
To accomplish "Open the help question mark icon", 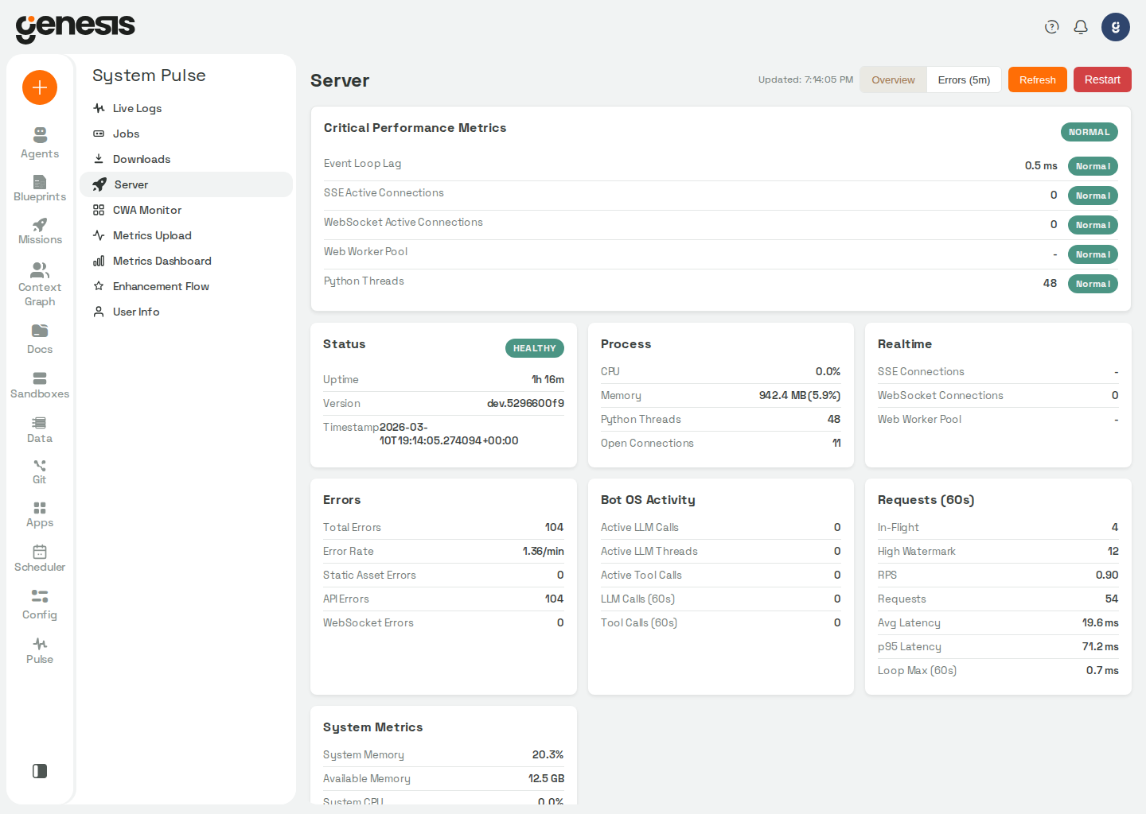I will tap(1052, 27).
